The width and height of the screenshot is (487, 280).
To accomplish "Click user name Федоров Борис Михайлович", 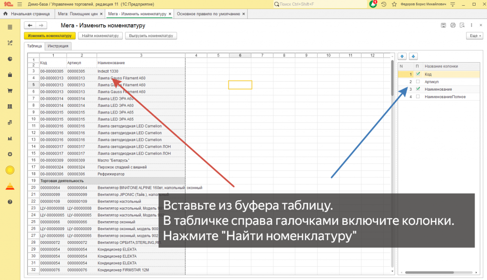I will tap(423, 4).
